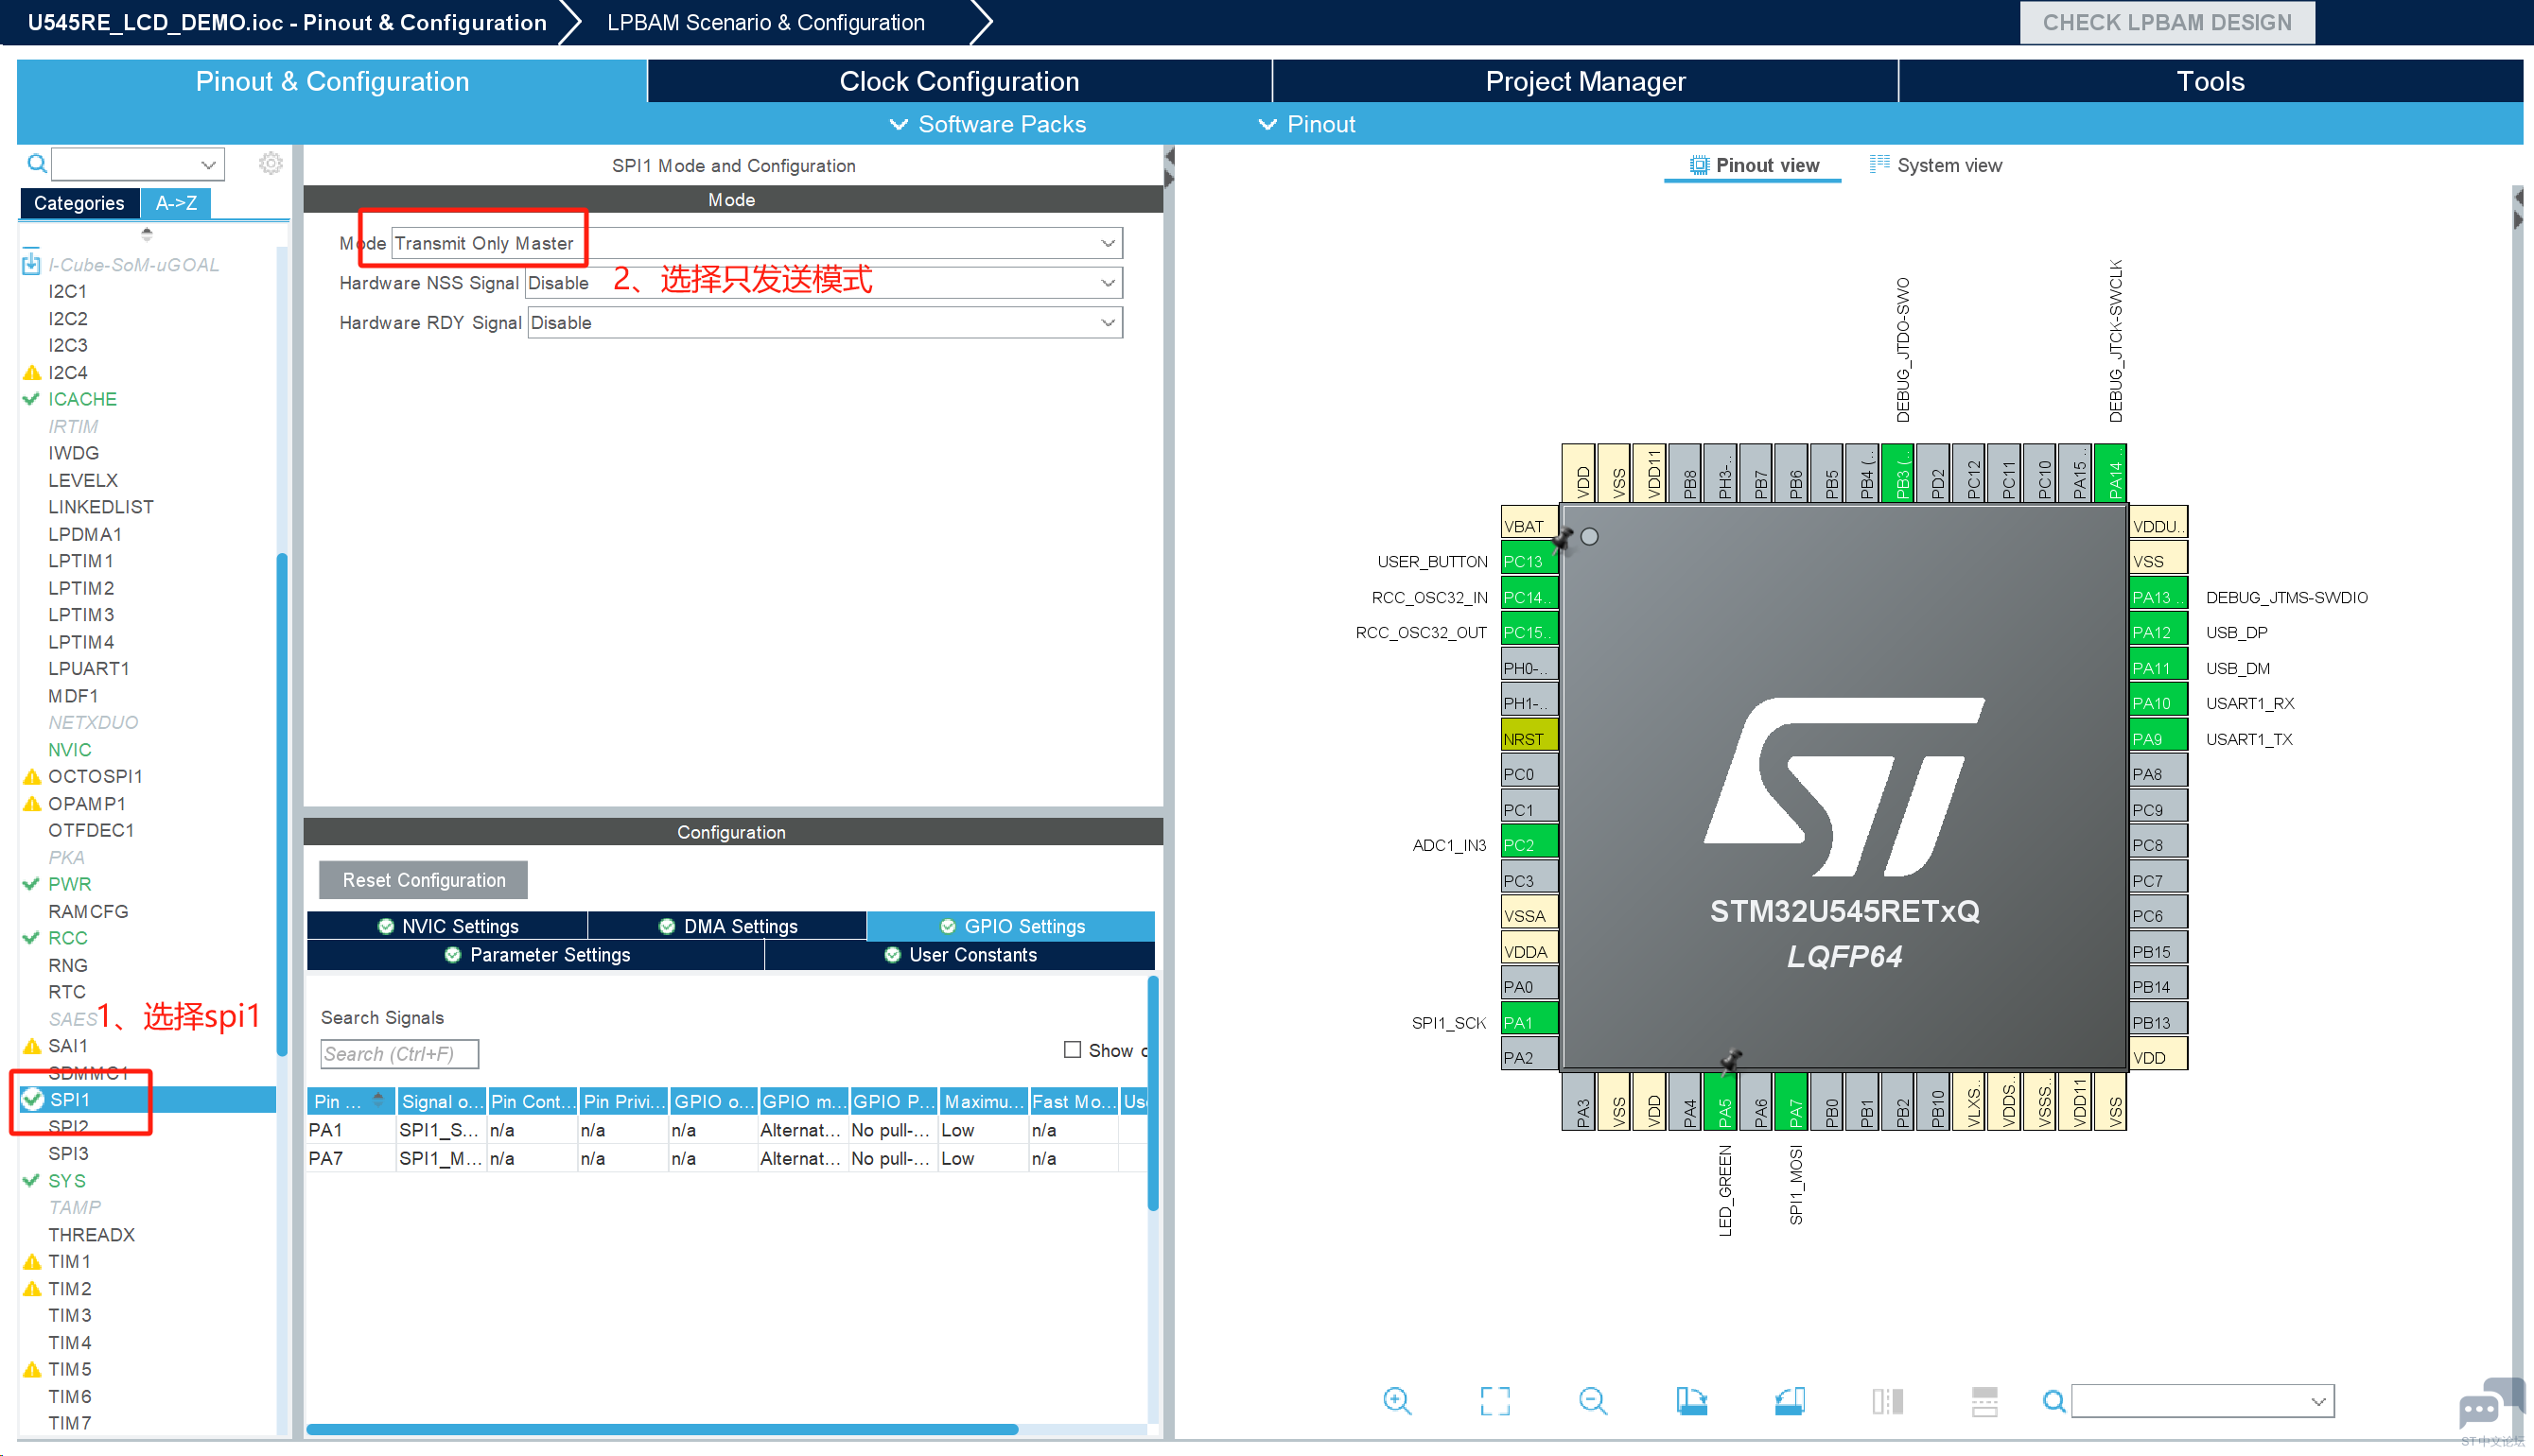Click the magnifier icon beside the category search box

pyautogui.click(x=37, y=163)
